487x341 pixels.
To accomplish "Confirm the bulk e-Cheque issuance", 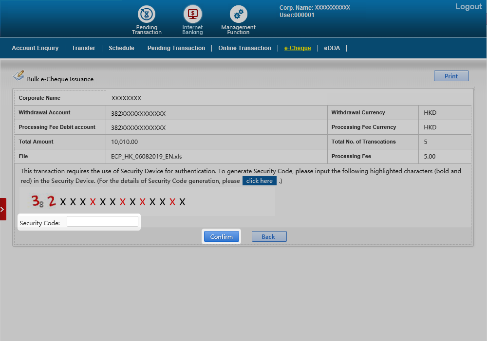I will click(x=222, y=237).
